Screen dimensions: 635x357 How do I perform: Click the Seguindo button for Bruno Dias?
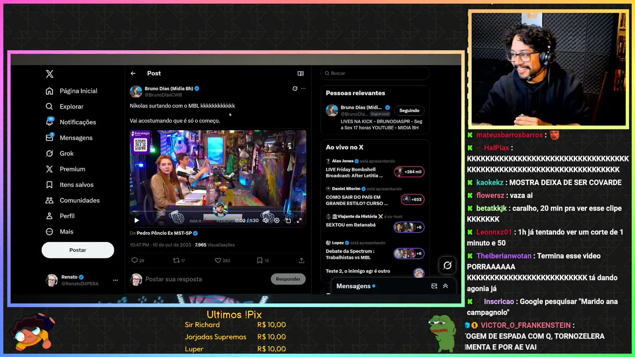[409, 111]
